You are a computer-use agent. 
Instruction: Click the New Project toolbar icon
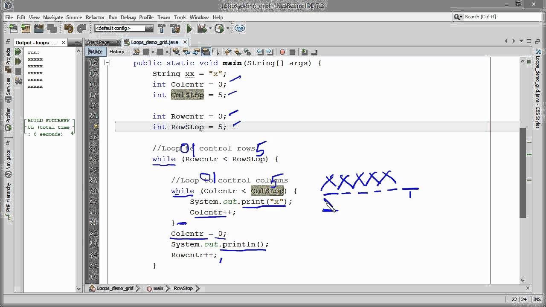pos(26,29)
